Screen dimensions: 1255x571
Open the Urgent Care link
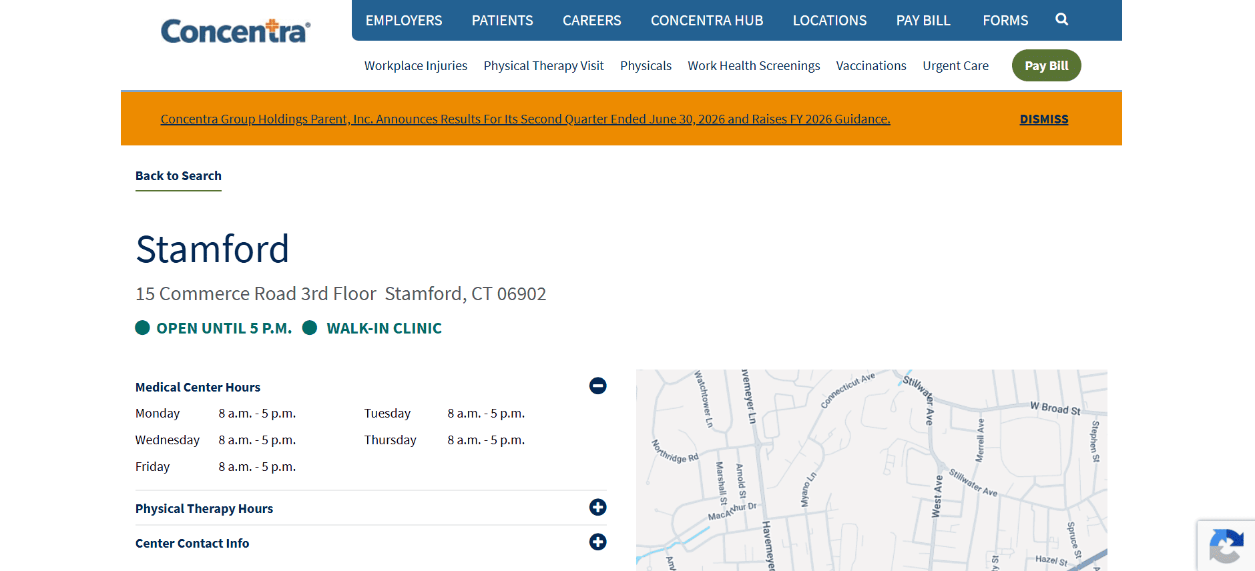pos(955,65)
